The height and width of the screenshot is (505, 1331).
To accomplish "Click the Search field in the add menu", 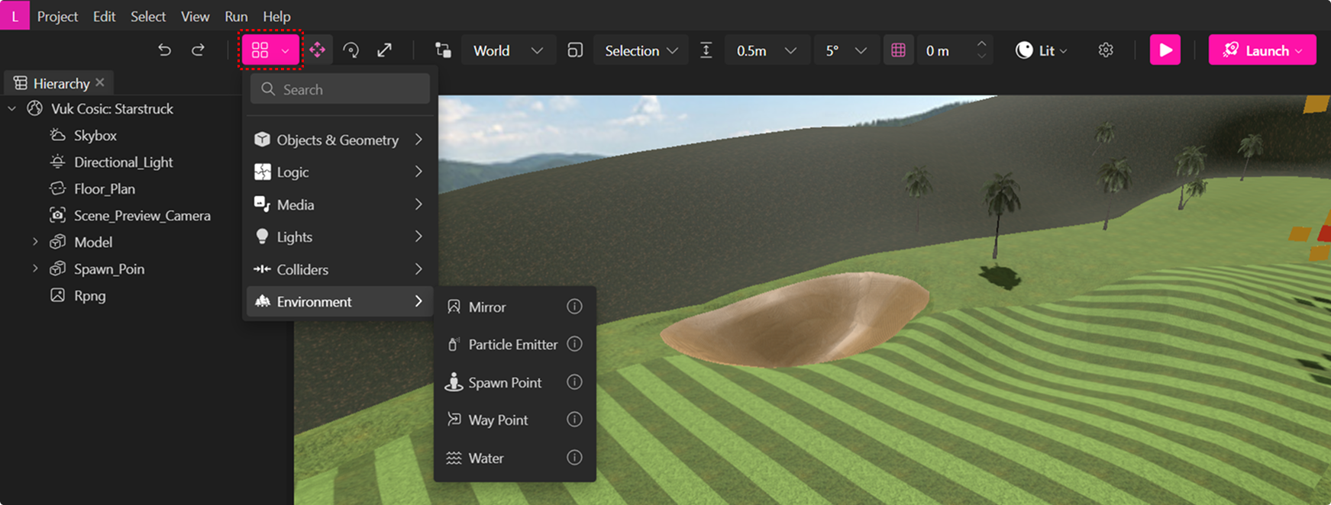I will click(x=341, y=89).
